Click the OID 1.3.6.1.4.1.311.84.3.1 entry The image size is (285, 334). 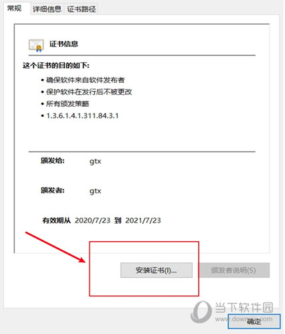(82, 116)
